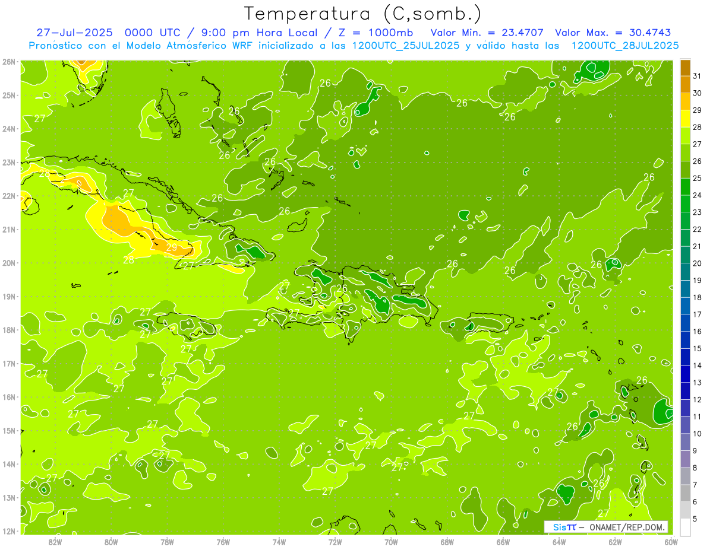Click the "29" contour label over eastern Cuba
The height and width of the screenshot is (550, 713).
click(171, 247)
